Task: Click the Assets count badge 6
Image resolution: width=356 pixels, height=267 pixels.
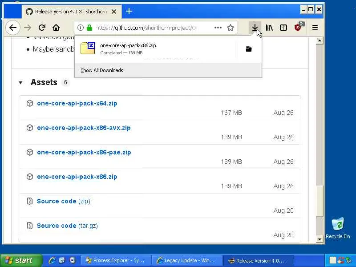Action: pyautogui.click(x=65, y=82)
